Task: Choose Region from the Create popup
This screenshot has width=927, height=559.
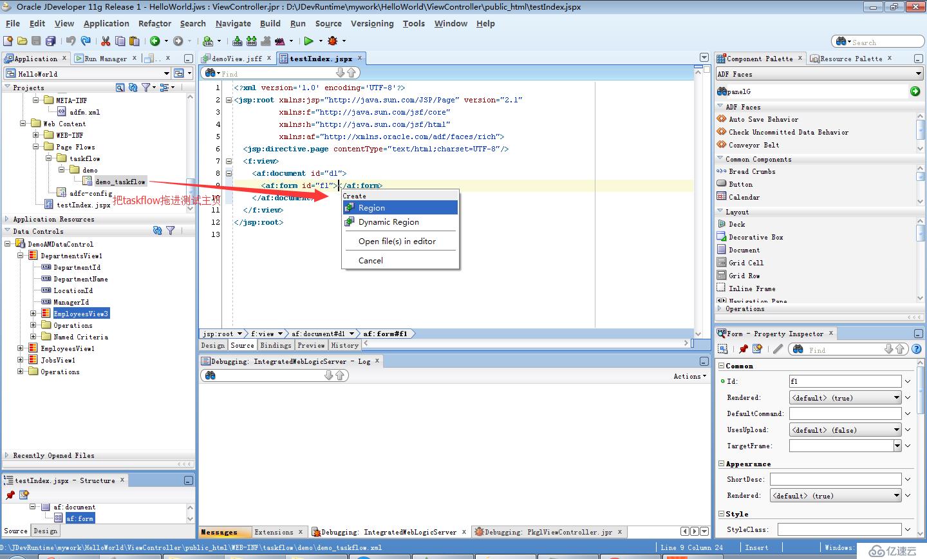Action: [400, 208]
